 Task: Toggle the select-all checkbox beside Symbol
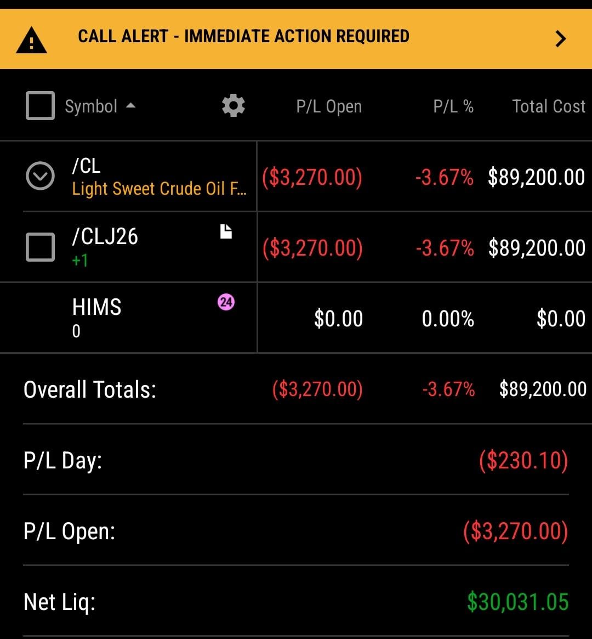point(40,105)
